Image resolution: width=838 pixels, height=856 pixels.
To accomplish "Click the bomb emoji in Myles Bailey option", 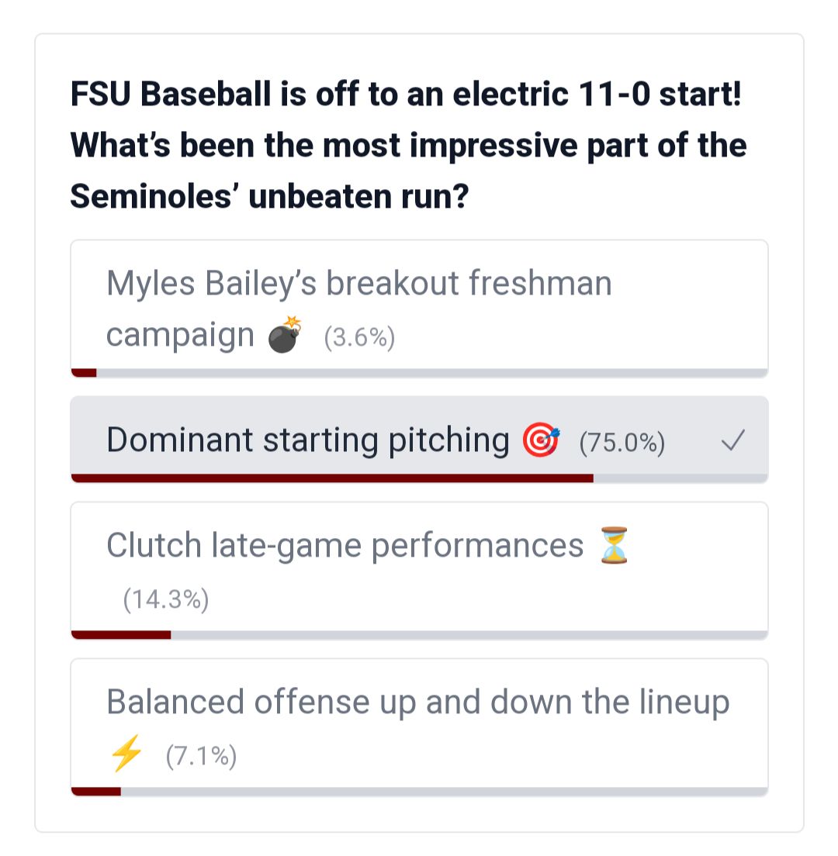I will [284, 336].
